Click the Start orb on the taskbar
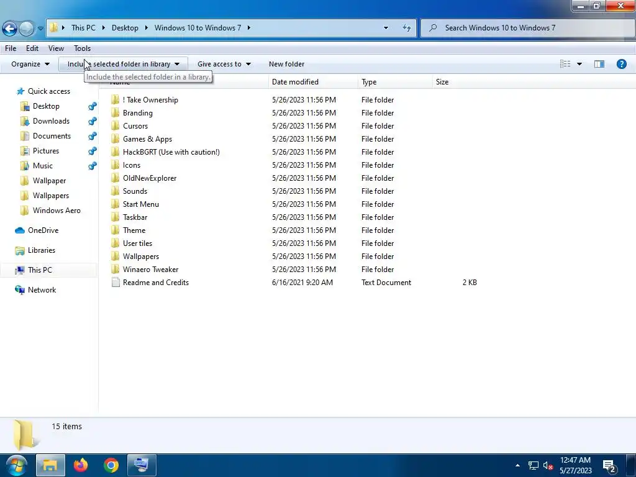 [16, 465]
